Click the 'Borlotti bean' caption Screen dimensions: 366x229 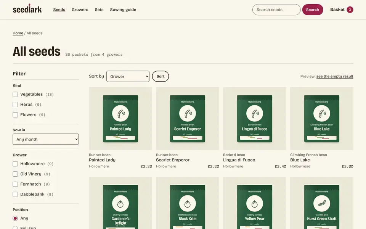(x=234, y=155)
